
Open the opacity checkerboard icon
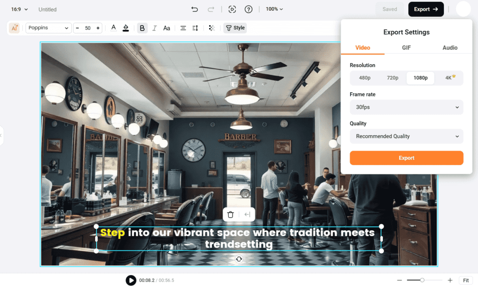[212, 28]
